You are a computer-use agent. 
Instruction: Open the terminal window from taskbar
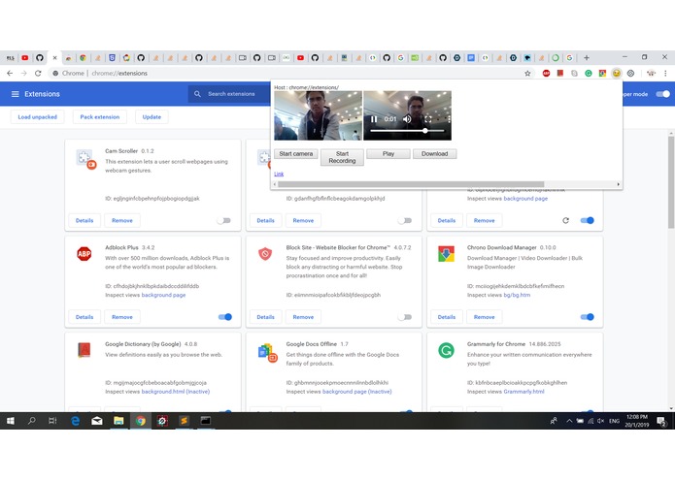(x=205, y=421)
